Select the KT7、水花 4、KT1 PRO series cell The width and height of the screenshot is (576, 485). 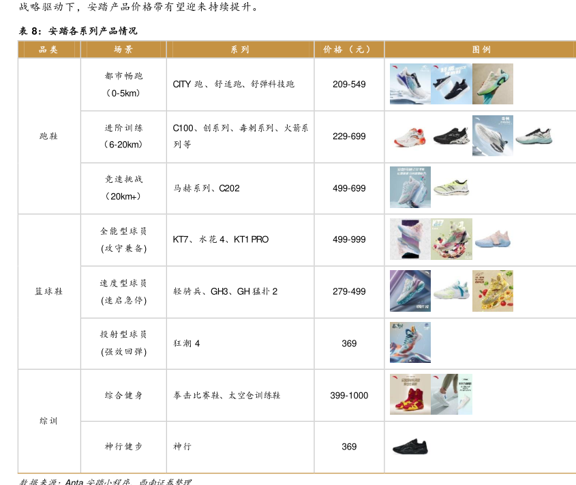(221, 239)
